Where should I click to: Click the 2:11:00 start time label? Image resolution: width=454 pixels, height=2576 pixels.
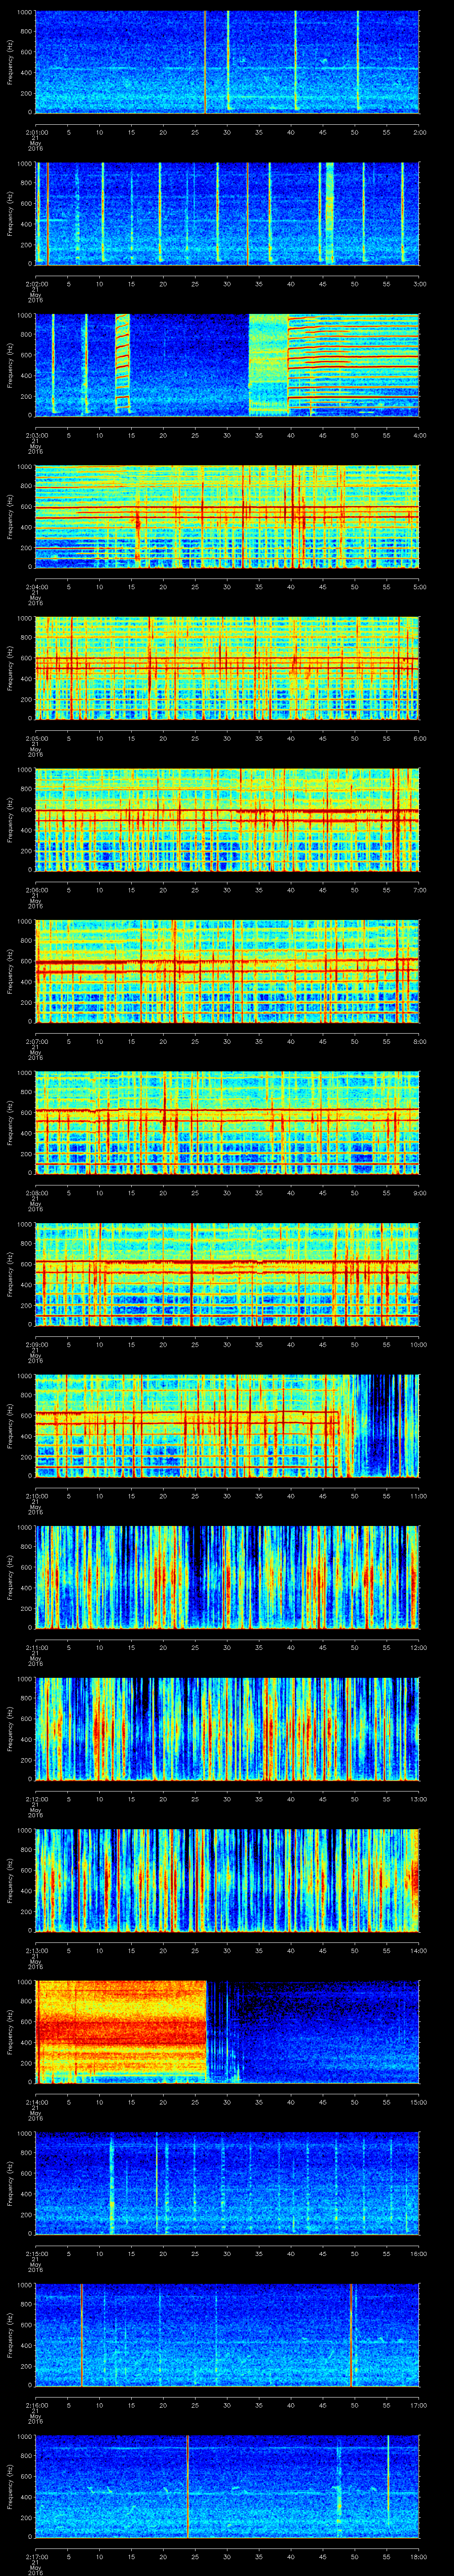click(x=36, y=1647)
